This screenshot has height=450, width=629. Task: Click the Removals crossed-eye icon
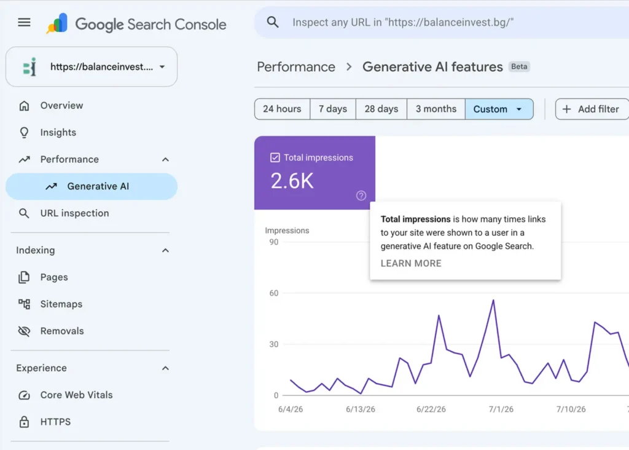[x=24, y=331]
